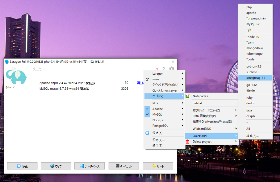Choose java in Quick add list
The width and height of the screenshot is (280, 182).
(x=255, y=111)
